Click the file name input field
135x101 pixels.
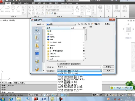pyautogui.click(x=78, y=67)
